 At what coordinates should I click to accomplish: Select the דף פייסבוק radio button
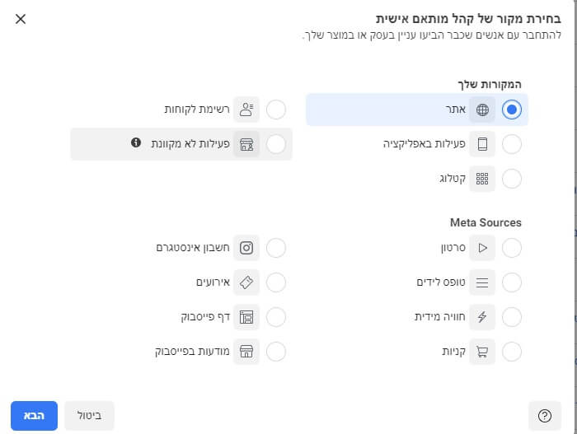[x=276, y=317]
